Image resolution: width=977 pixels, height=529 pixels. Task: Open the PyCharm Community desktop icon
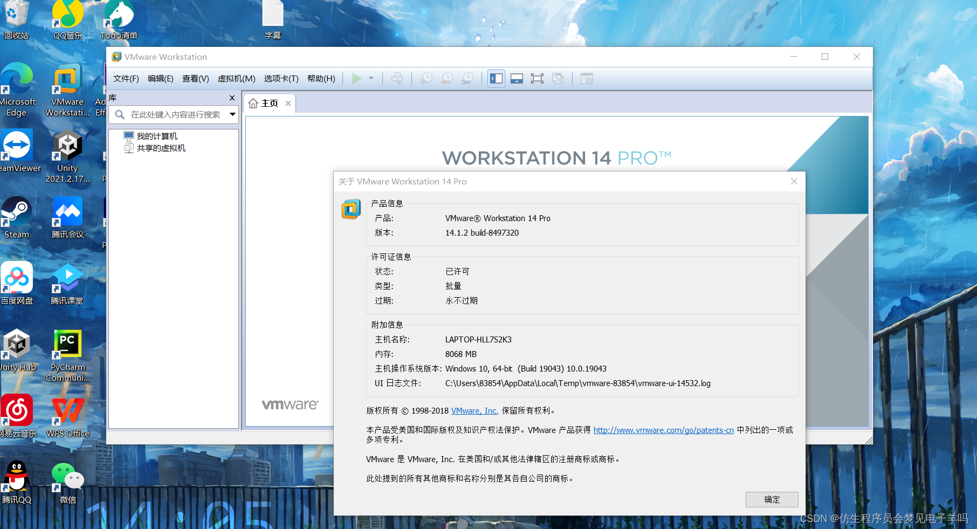[x=67, y=355]
